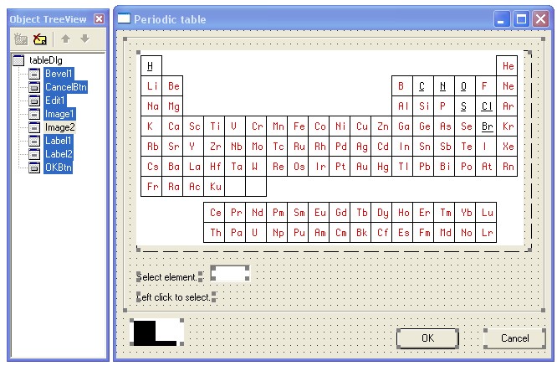Click the hydrogen H cell
Viewport: 557px width, 366px height.
tap(150, 65)
